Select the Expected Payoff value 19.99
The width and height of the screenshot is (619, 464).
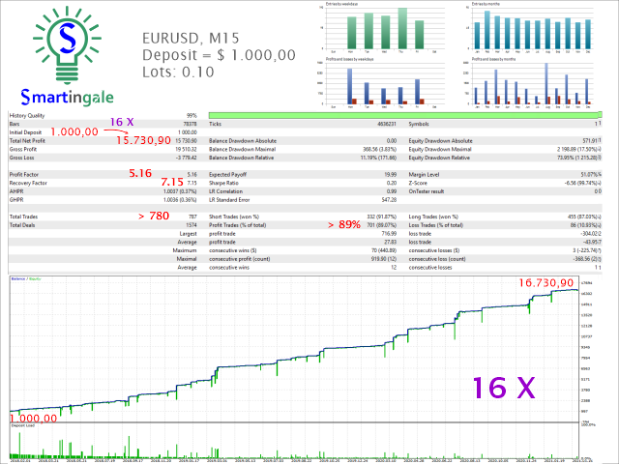pos(391,174)
